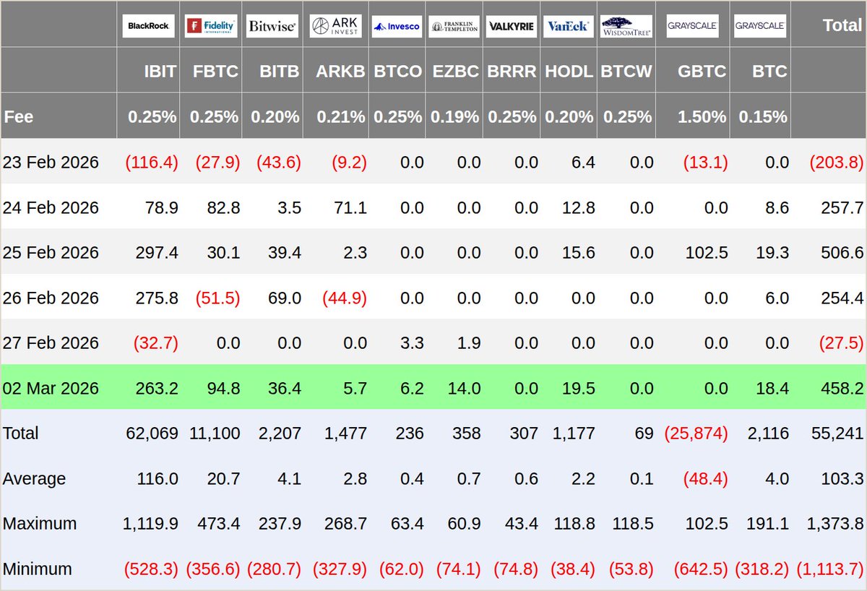Click the BlackRock logo
Screen dimensions: 867x591
click(x=148, y=25)
